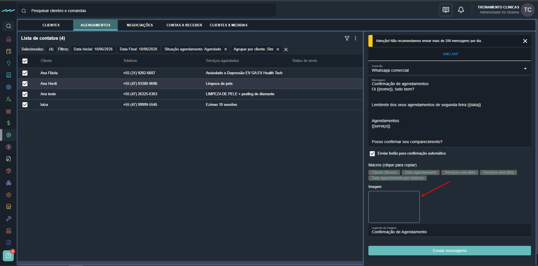Click the file export sidebar icon
The height and width of the screenshot is (266, 538).
coord(9,242)
